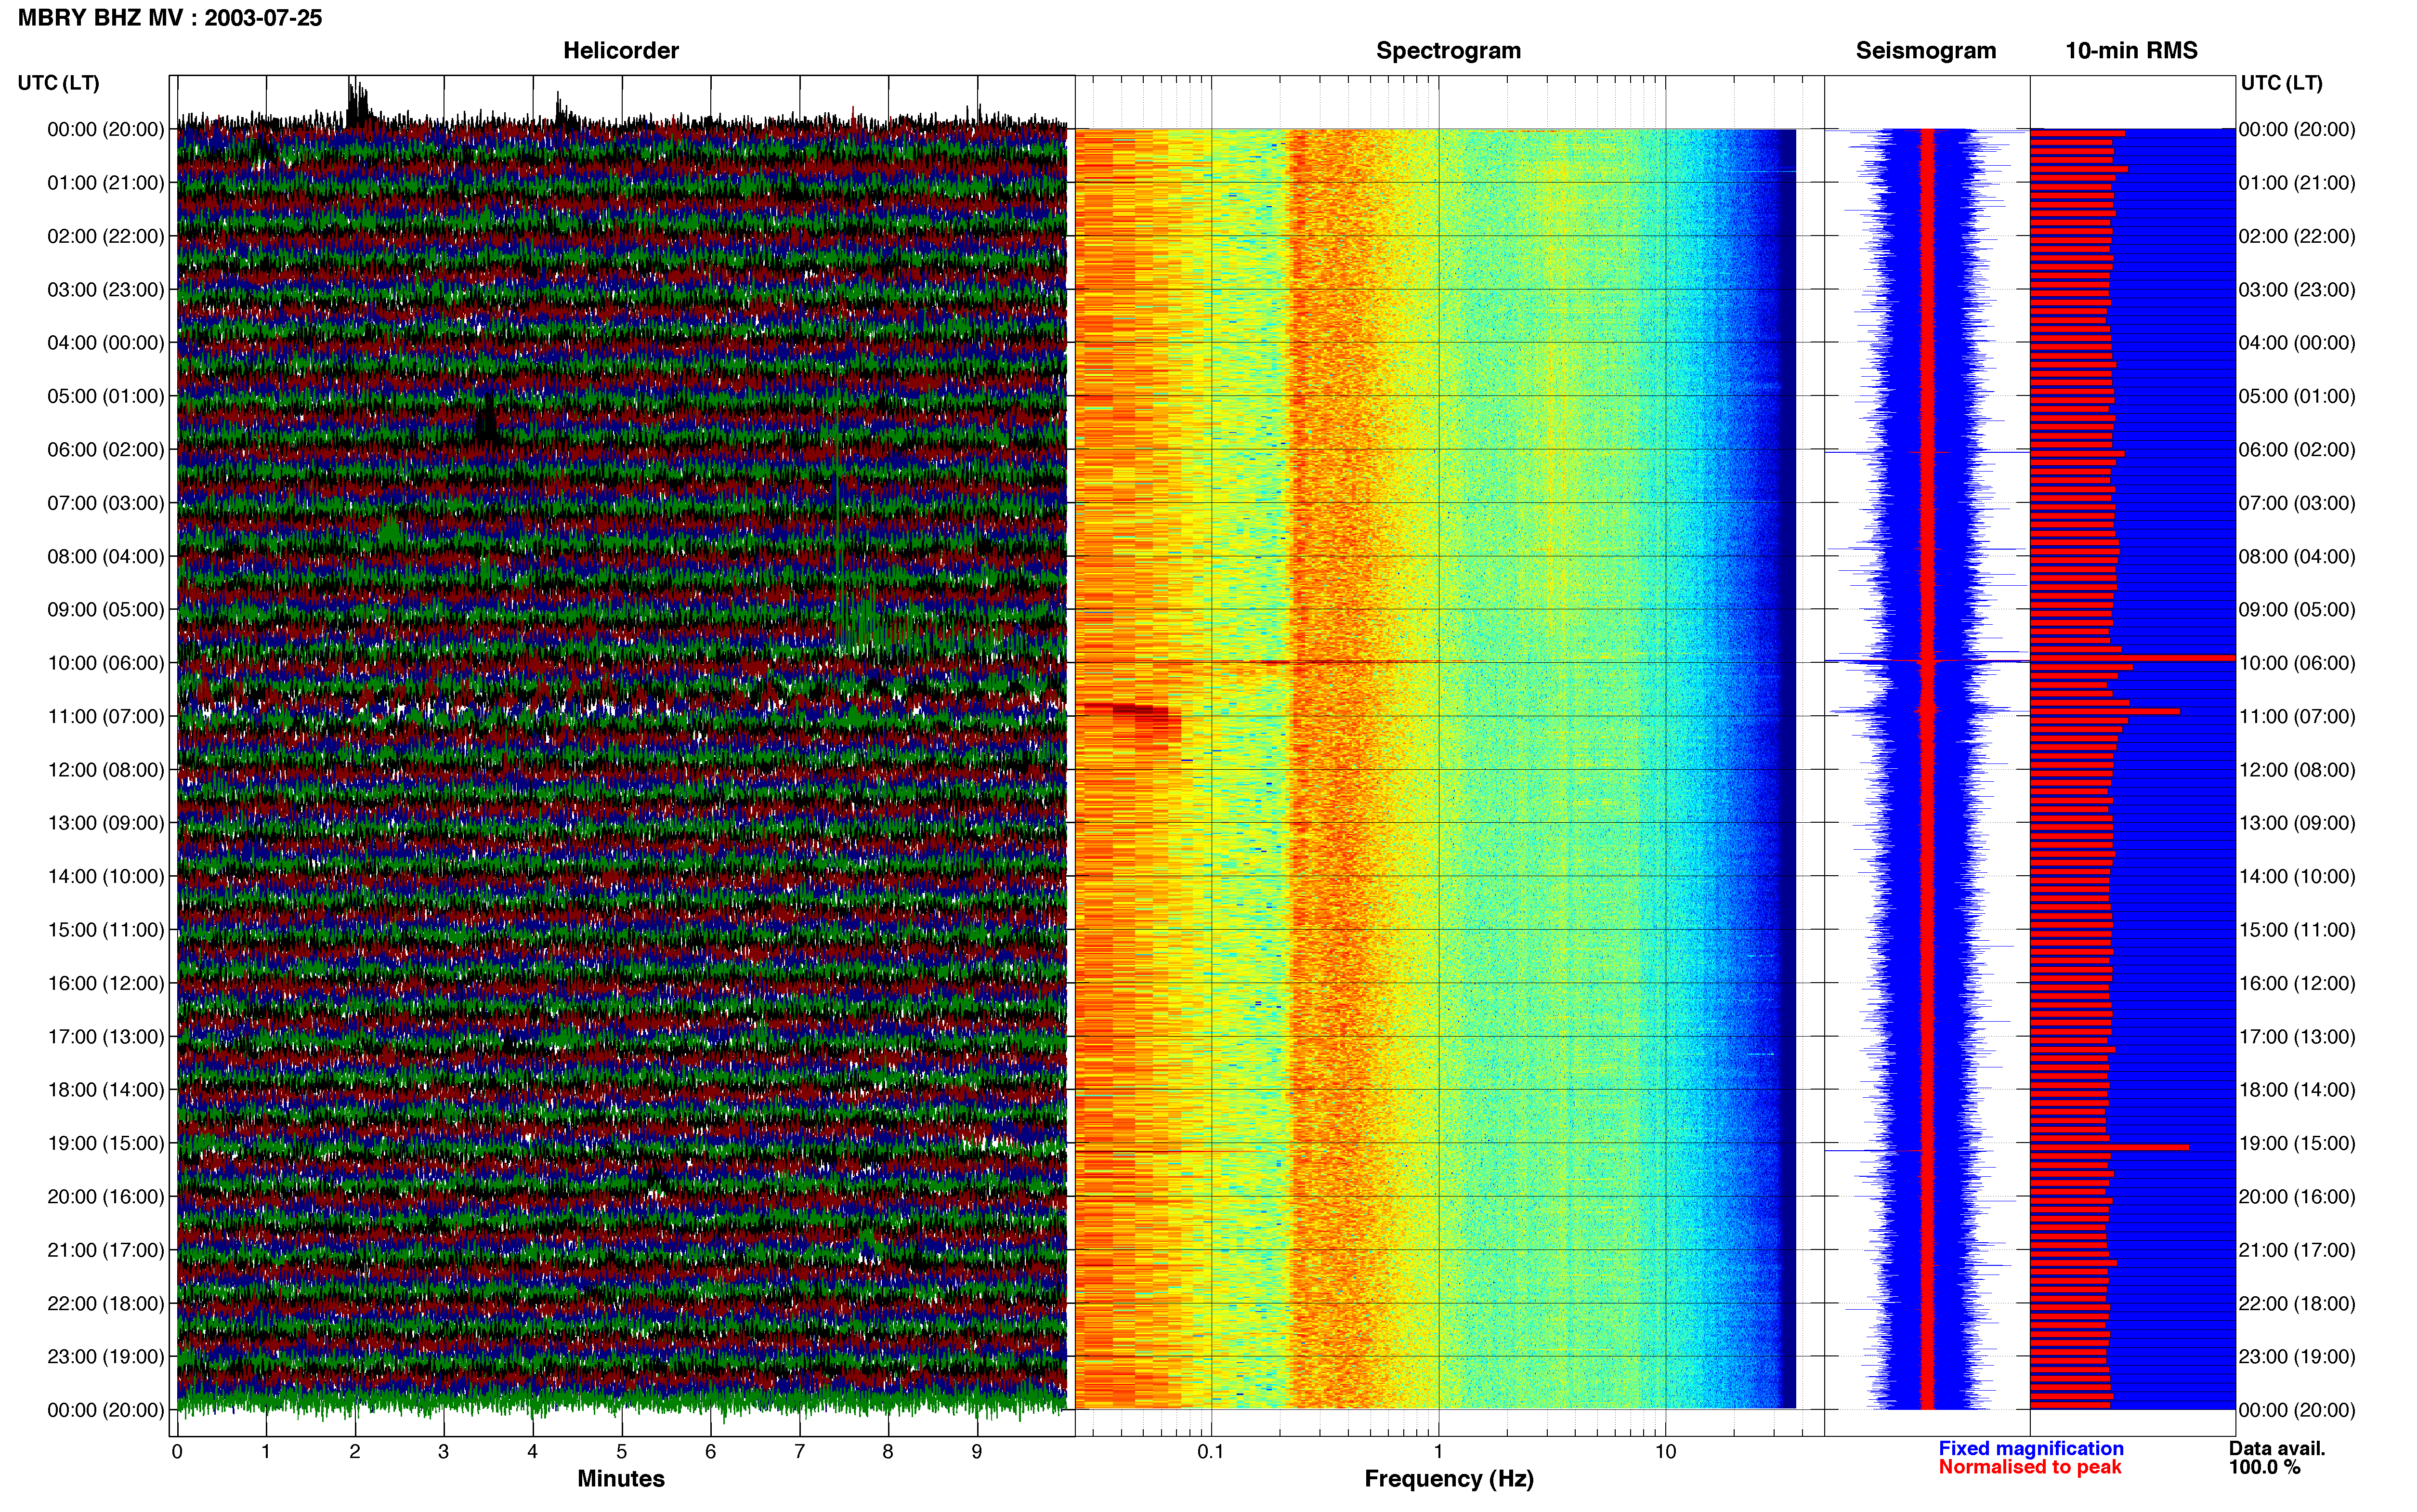Click tick 2 on the Minutes axis
The width and height of the screenshot is (2417, 1512).
click(355, 1452)
